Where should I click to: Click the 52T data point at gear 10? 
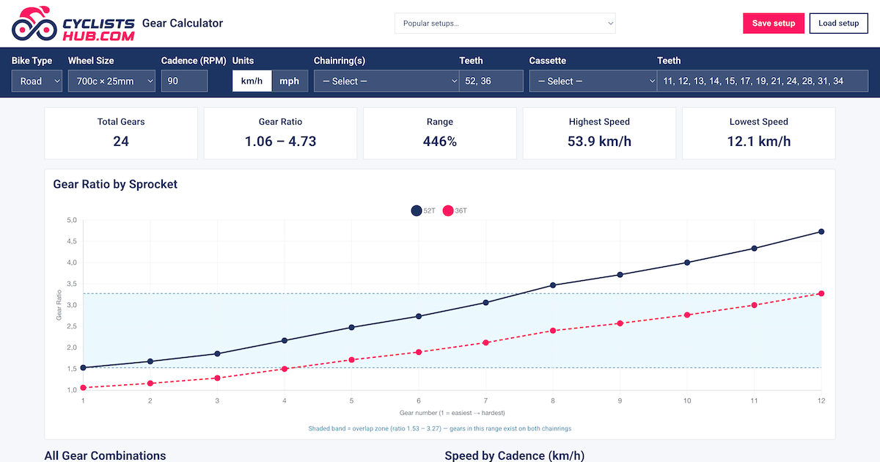(687, 263)
